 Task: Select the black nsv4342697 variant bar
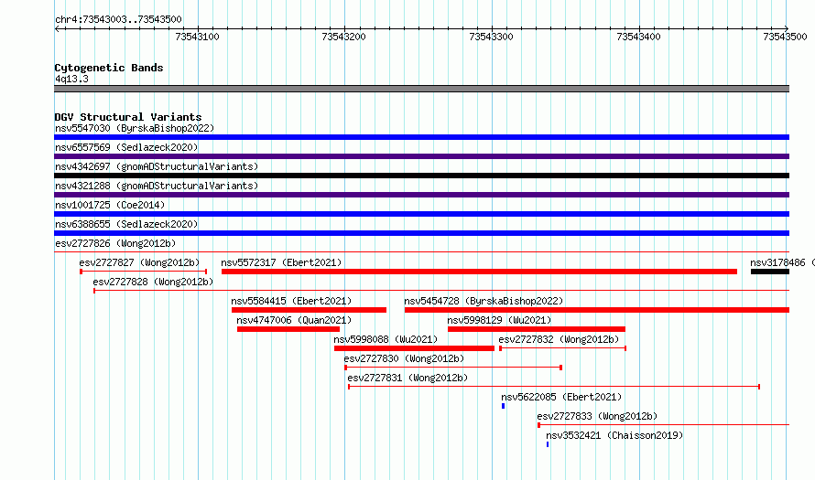pos(421,176)
